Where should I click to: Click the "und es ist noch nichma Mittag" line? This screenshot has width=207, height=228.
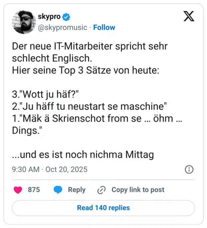tap(82, 154)
